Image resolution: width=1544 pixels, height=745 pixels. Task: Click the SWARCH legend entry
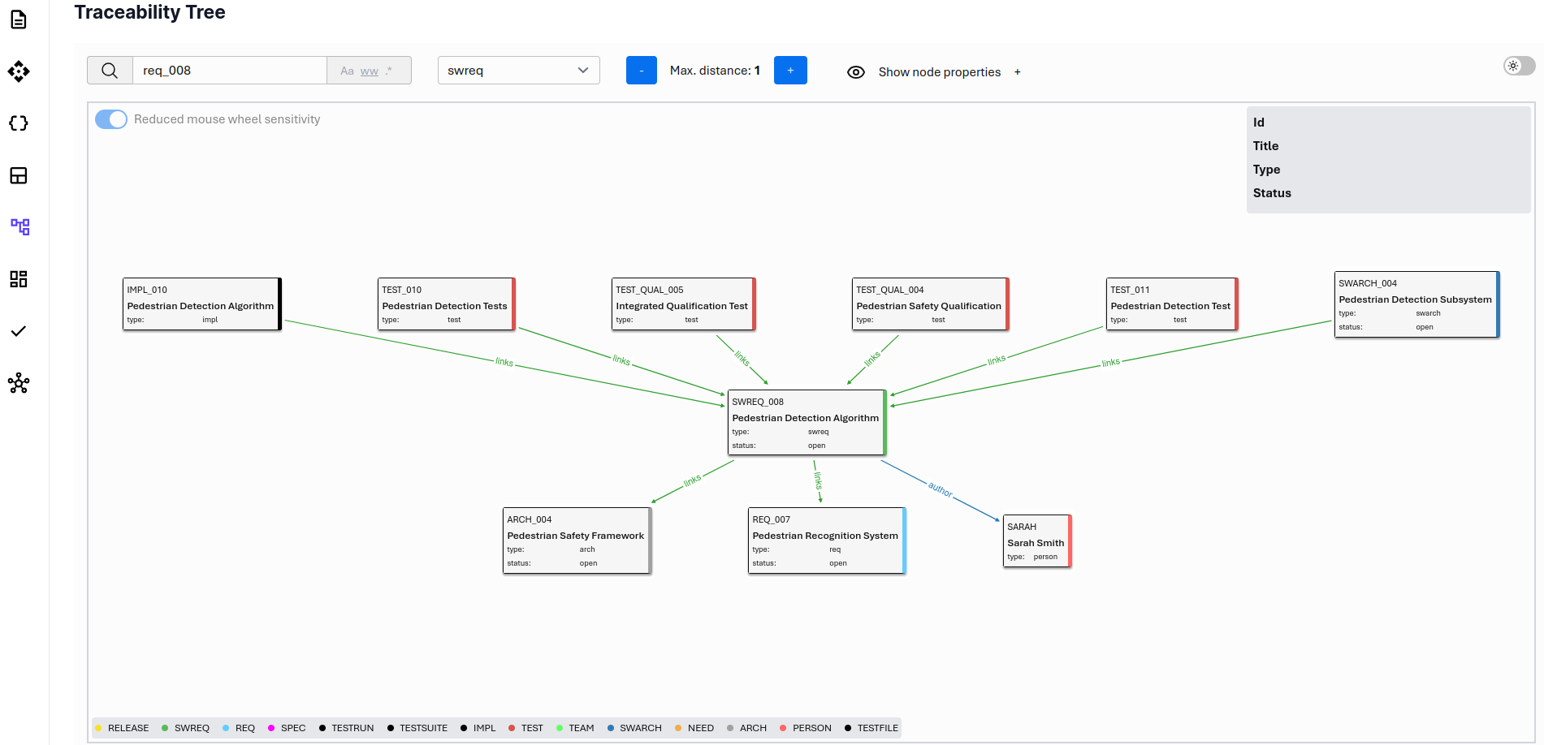click(634, 728)
